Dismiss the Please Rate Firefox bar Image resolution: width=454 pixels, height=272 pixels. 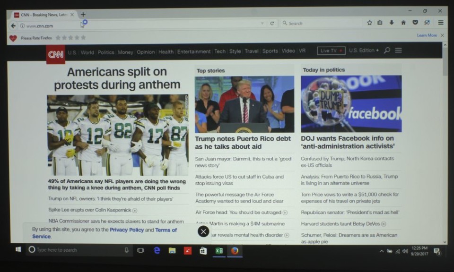[x=442, y=35]
